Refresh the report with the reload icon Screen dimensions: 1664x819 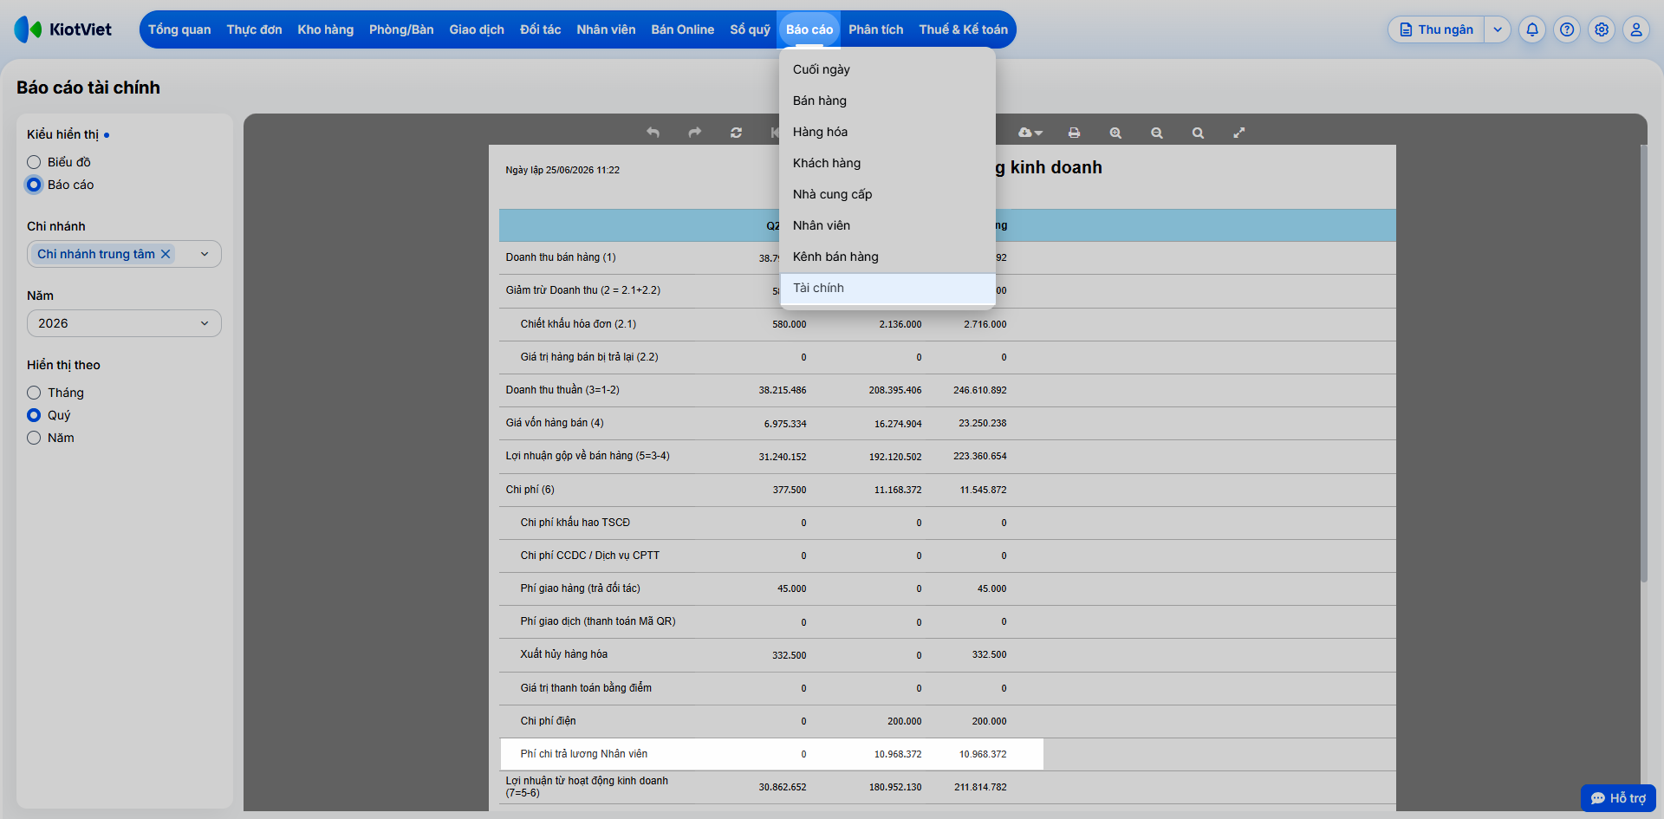point(737,133)
